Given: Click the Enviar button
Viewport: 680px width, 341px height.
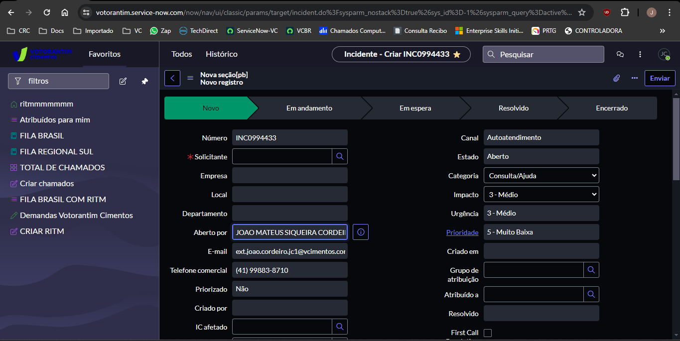Looking at the screenshot, I should coord(660,78).
